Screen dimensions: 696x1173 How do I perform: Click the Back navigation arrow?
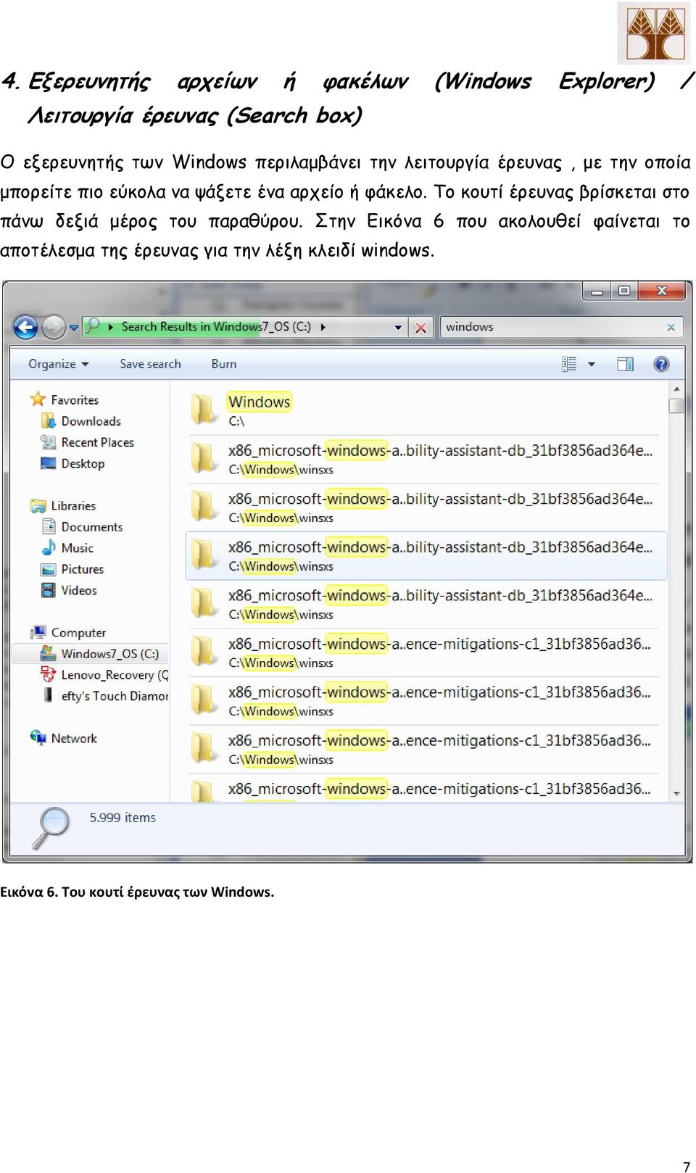click(x=26, y=328)
